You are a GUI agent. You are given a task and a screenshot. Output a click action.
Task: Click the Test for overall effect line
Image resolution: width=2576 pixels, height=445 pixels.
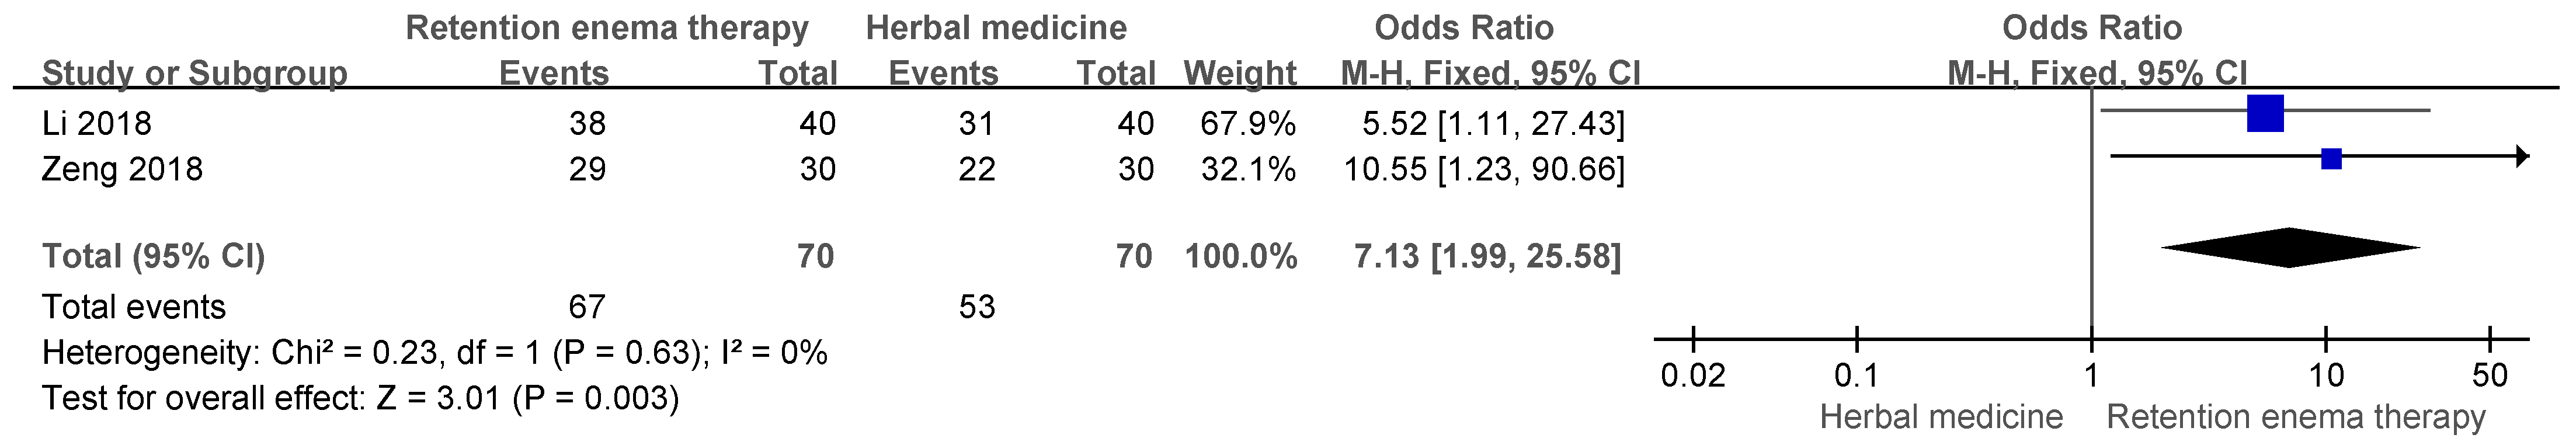(x=360, y=398)
